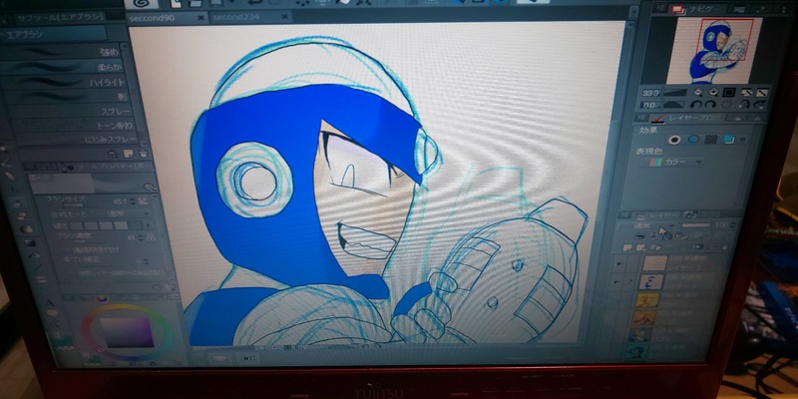Toggle the blue circle effect icon

(693, 139)
